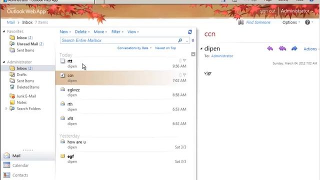Viewport: 320px width, 180px height.
Task: Open Actions menu in reading pane
Action: [x=311, y=49]
